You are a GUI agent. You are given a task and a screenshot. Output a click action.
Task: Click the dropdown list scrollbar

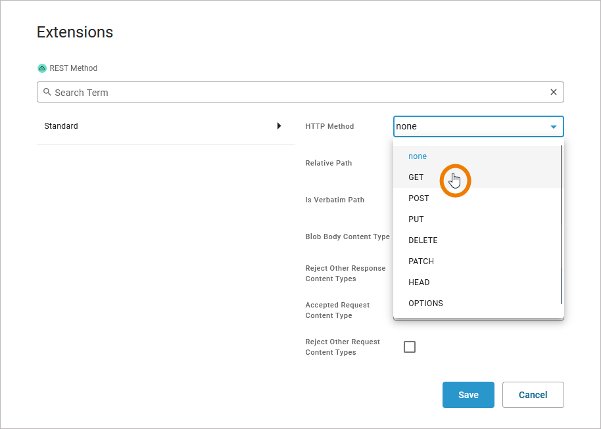pos(561,223)
